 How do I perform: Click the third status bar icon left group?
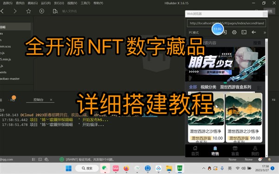46,160
